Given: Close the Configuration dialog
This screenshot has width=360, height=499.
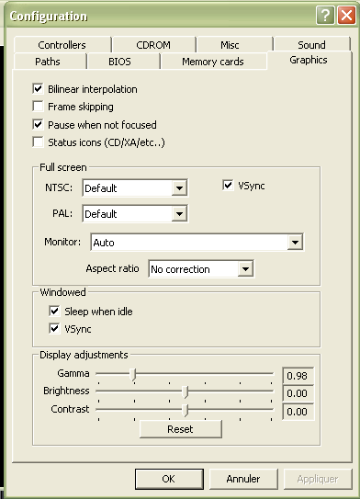Looking at the screenshot, I should [346, 15].
